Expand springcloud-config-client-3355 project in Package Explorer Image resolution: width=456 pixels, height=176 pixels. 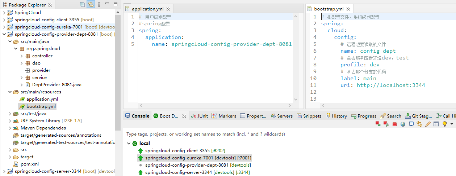4,19
